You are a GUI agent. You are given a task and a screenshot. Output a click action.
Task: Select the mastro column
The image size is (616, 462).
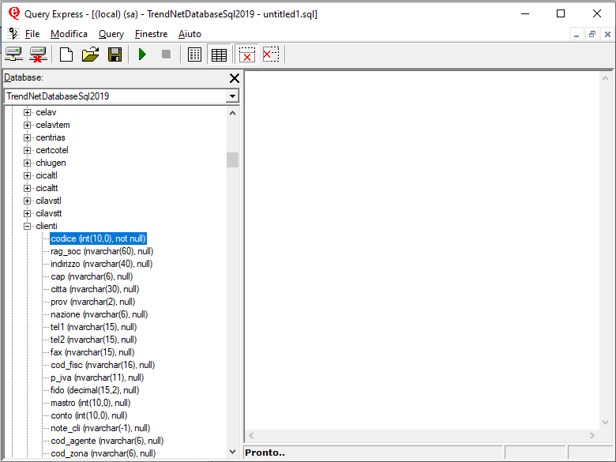click(90, 403)
